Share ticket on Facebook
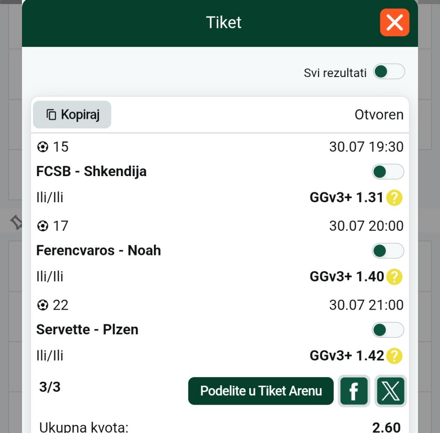This screenshot has width=440, height=433. click(354, 391)
